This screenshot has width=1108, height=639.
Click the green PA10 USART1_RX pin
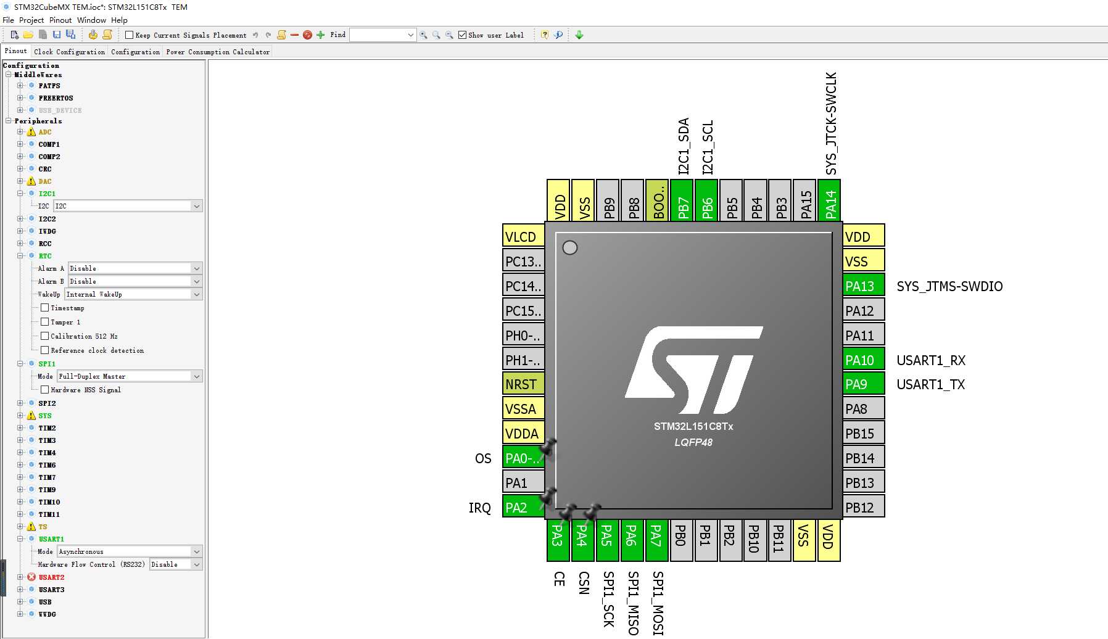point(863,360)
